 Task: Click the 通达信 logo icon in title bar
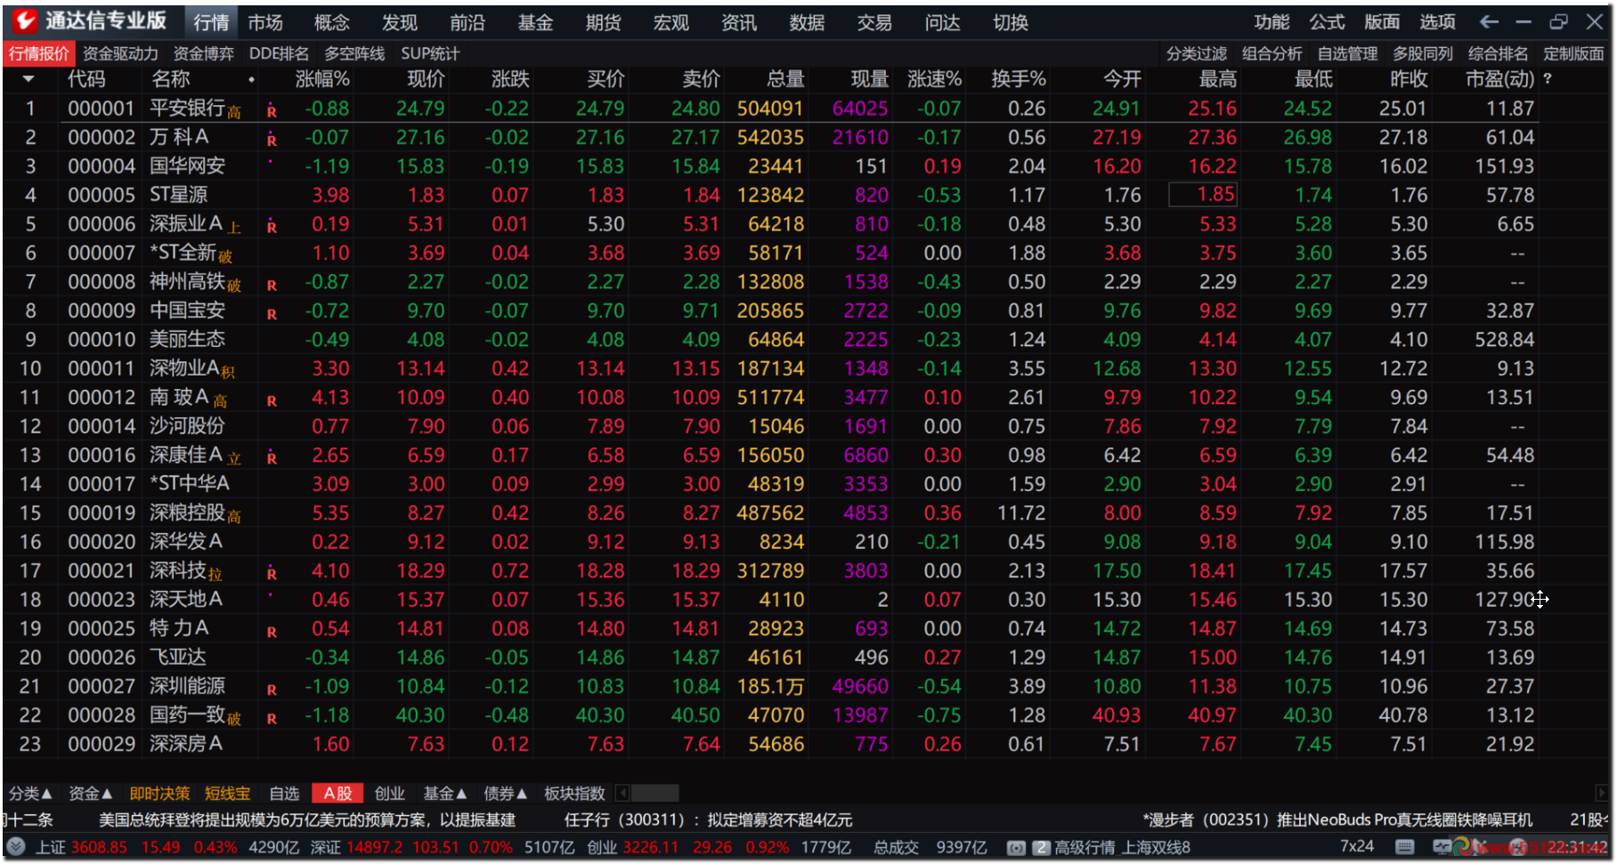(25, 20)
